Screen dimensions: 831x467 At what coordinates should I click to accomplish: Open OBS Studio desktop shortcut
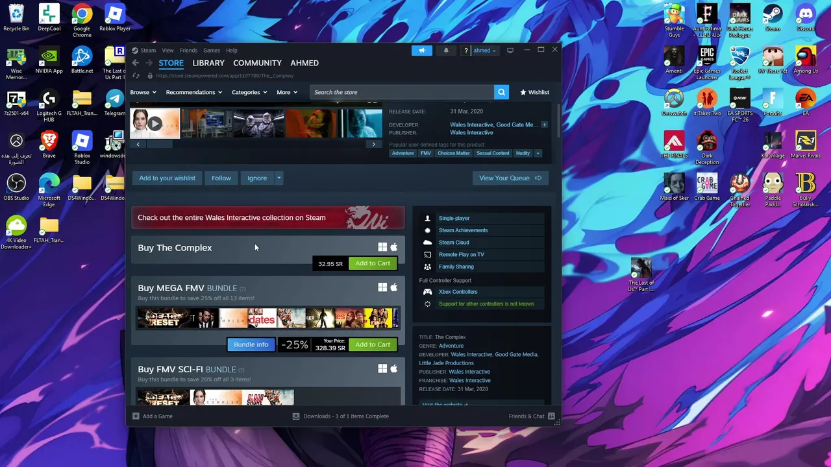pos(16,188)
